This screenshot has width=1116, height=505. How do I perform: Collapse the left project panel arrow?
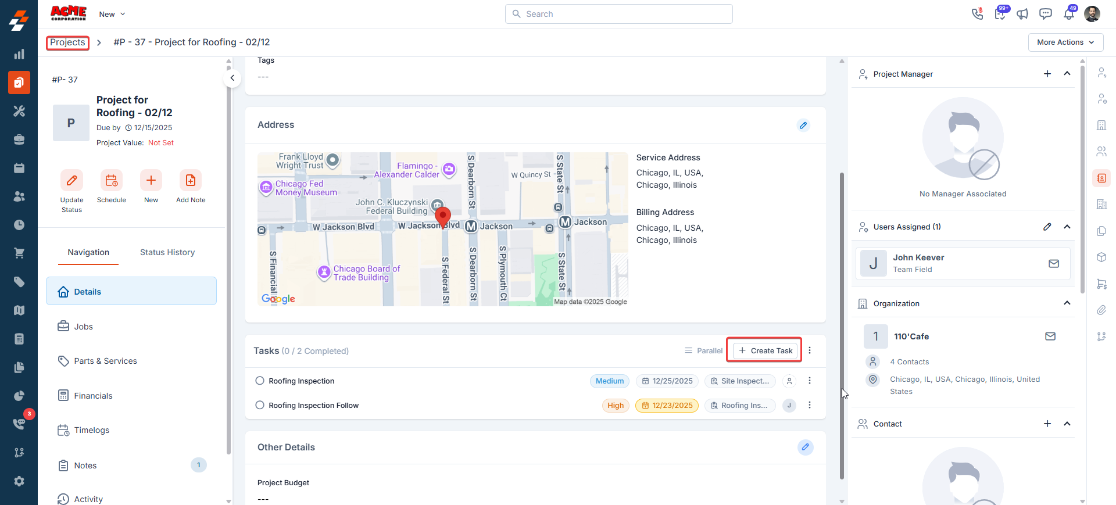[232, 78]
